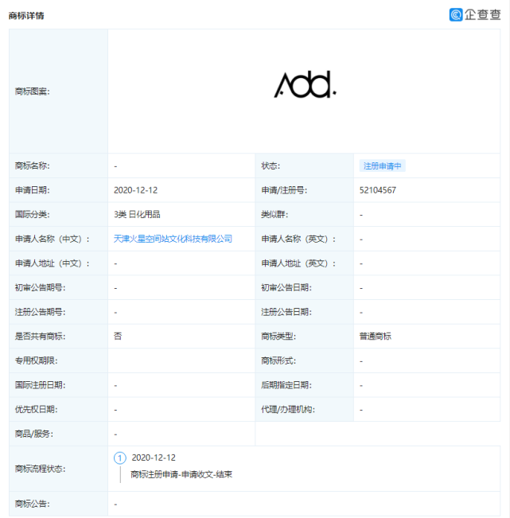Click the 国际分类 label
Image resolution: width=510 pixels, height=518 pixels.
(x=33, y=214)
